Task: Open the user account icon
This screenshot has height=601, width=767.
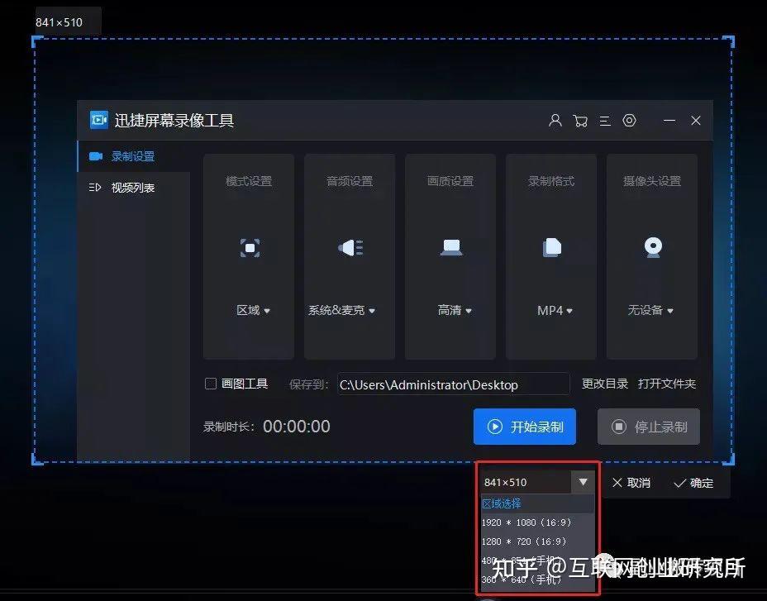Action: tap(555, 121)
